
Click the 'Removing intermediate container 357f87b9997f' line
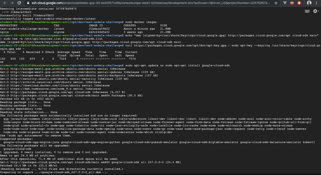click(x=38, y=9)
